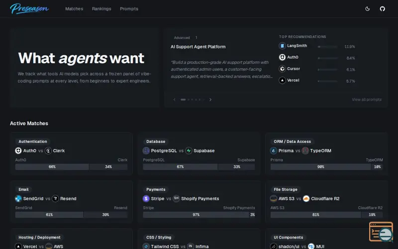Click the Shopify Payments icon
The width and height of the screenshot is (398, 249).
tap(176, 199)
